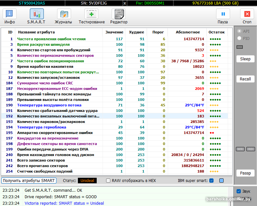The width and height of the screenshot is (257, 206).
Task: Click the Passp button
Action: [245, 173]
